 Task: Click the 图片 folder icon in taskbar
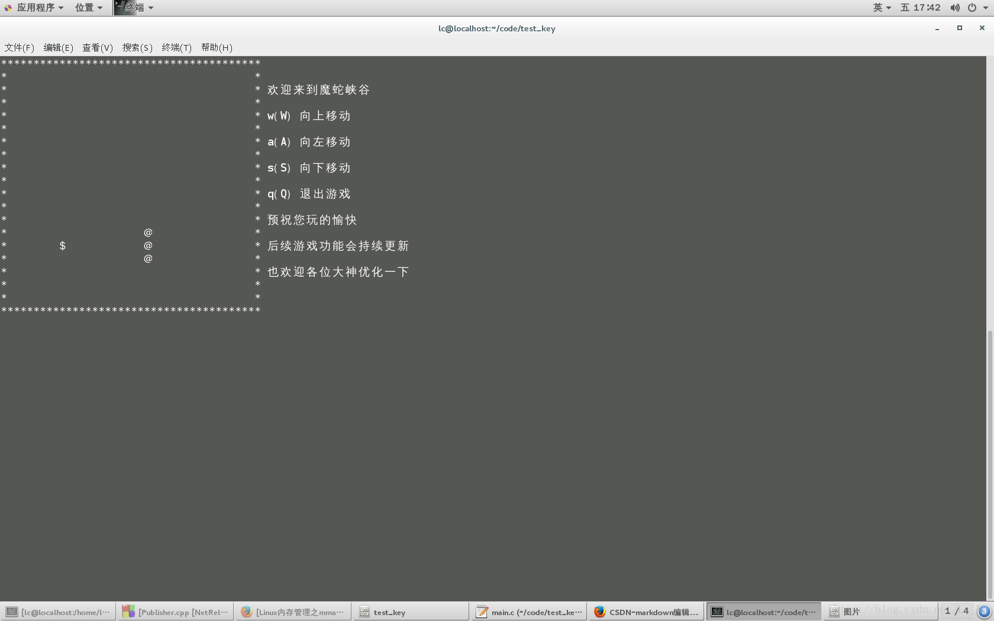point(834,612)
